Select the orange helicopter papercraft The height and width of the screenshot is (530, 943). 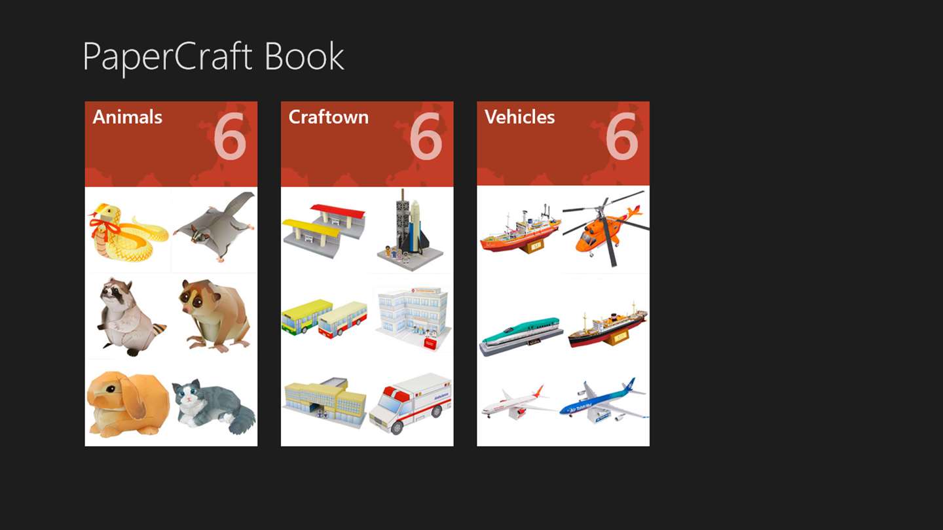[606, 230]
